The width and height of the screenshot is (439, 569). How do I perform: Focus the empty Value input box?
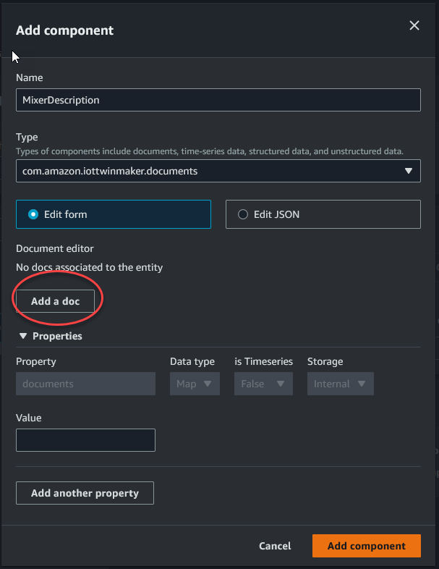click(85, 440)
